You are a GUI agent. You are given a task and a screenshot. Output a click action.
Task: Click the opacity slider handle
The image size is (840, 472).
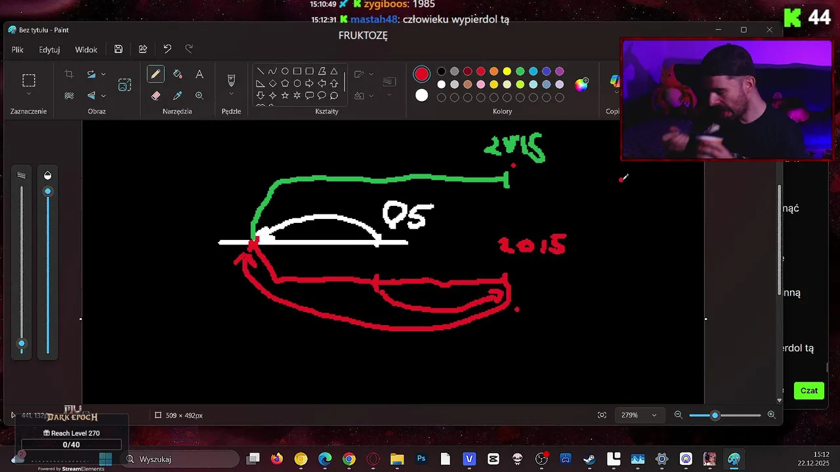click(x=47, y=191)
